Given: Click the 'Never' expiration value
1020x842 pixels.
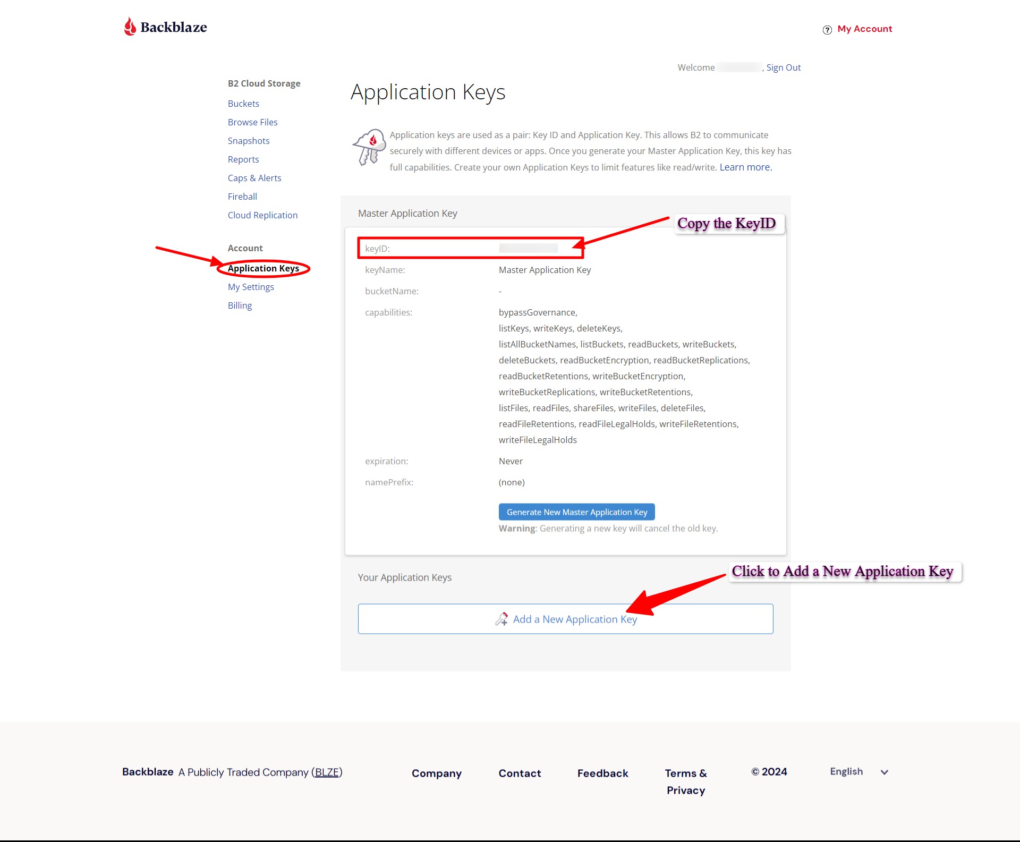Looking at the screenshot, I should point(511,461).
